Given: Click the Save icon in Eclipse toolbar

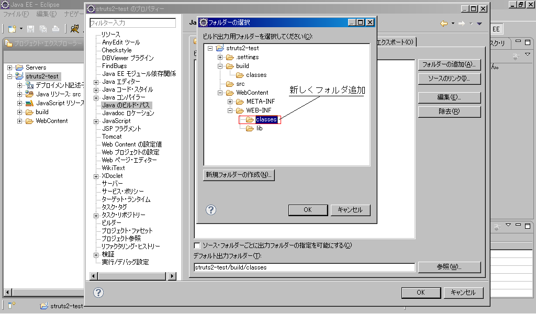Looking at the screenshot, I should (x=30, y=29).
